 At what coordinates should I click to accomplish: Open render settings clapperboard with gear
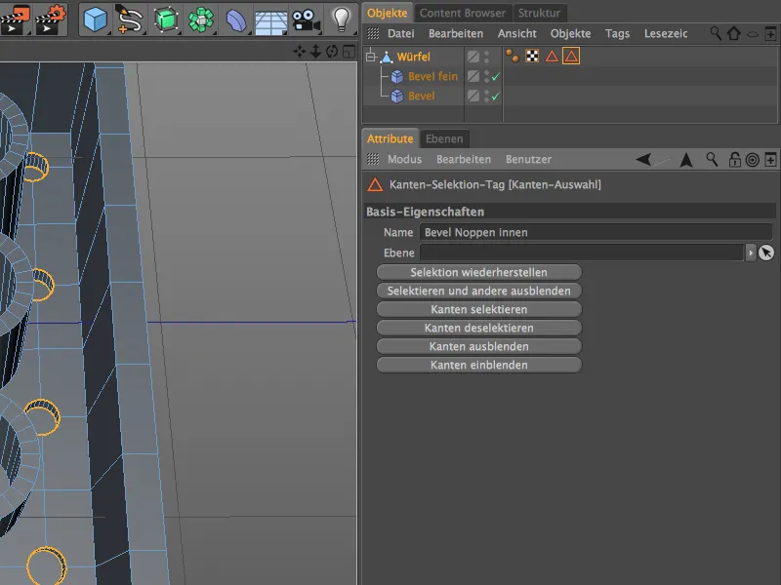[51, 19]
